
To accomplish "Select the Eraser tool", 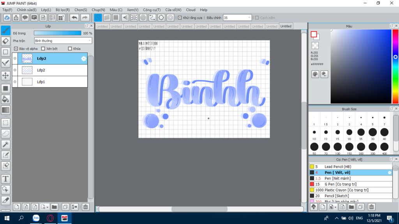I will point(5,41).
